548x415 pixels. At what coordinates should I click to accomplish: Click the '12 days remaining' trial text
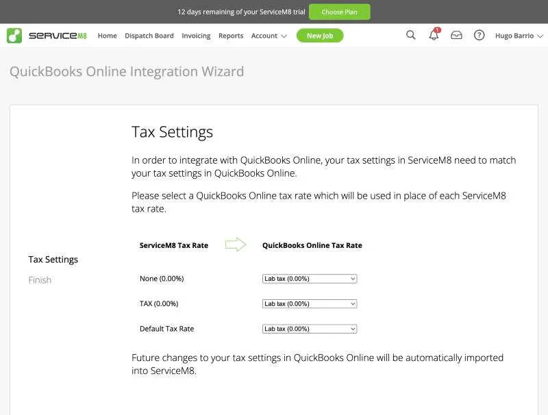tap(241, 12)
